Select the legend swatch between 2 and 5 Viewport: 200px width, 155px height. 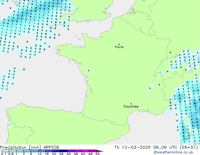27,151
